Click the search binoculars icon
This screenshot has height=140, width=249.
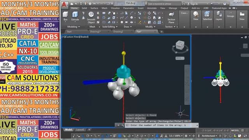[184, 4]
